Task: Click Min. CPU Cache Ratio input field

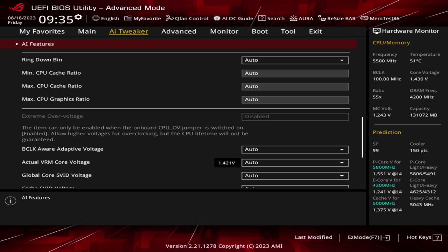Action: pyautogui.click(x=295, y=73)
